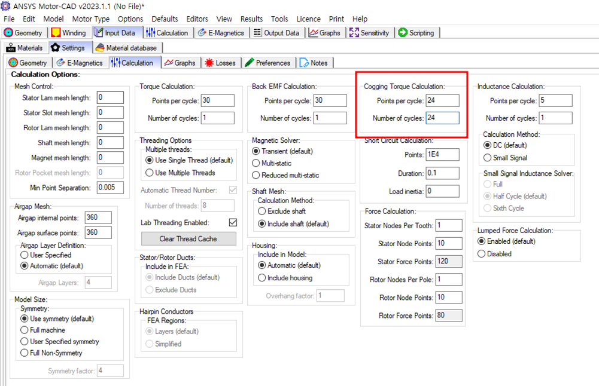Click the Losses red burst icon
Screen dimensions: 599x386
click(209, 63)
